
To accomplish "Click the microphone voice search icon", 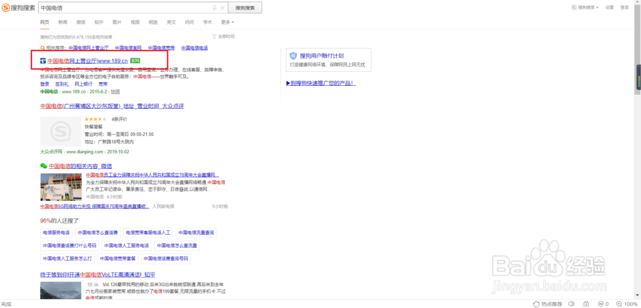I will coord(214,8).
